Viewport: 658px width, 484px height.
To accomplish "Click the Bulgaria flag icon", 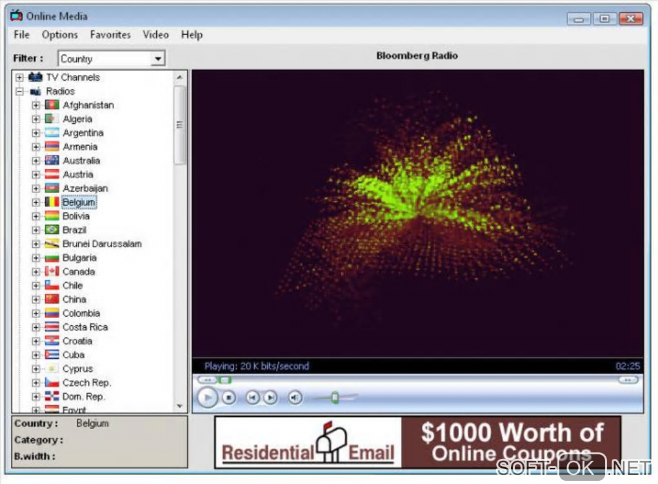I will tap(52, 257).
